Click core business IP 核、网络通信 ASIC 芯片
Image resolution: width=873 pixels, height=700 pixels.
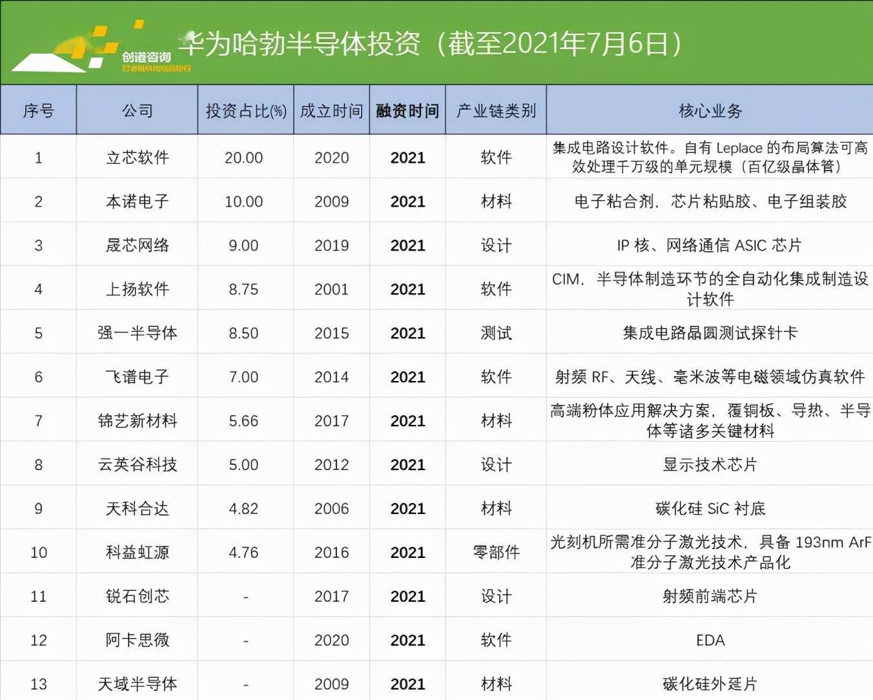pos(710,245)
